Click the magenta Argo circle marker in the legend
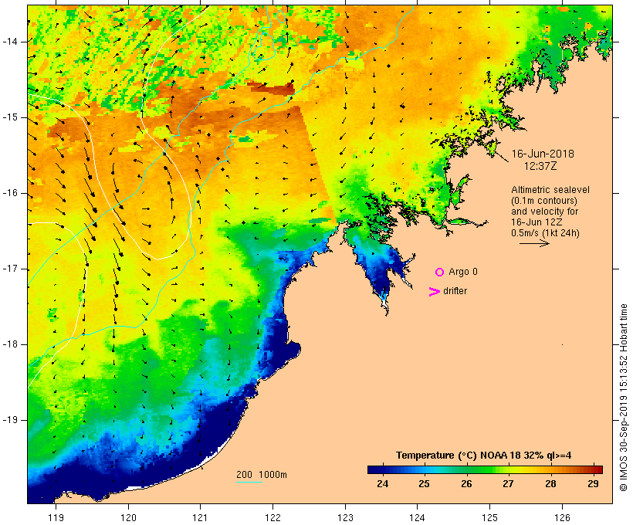Image resolution: width=633 pixels, height=525 pixels. click(440, 273)
